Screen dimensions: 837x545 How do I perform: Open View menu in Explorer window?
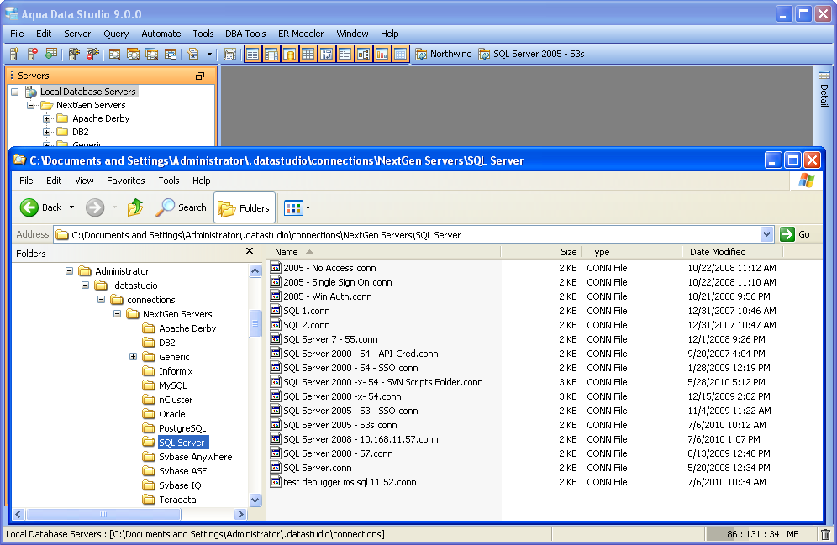[84, 181]
